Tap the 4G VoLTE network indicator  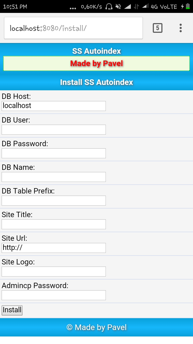pos(164,7)
